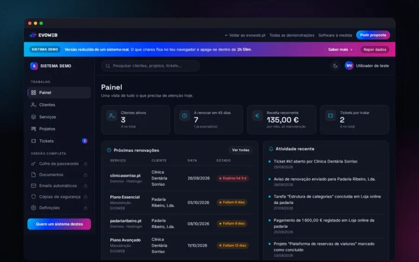
Task: Click lock icon beside Documentos
Action: [86, 175]
